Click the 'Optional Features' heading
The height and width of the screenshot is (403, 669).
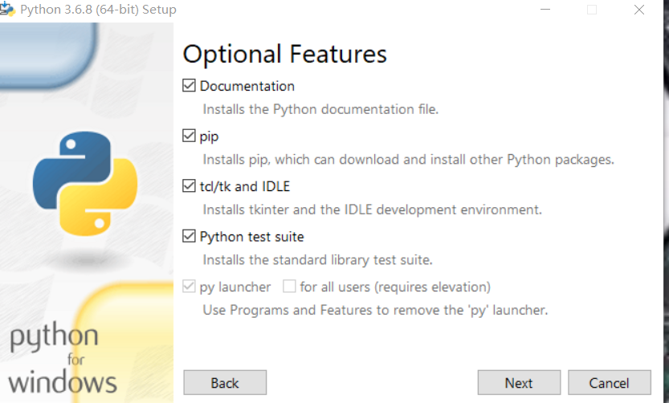(x=285, y=54)
